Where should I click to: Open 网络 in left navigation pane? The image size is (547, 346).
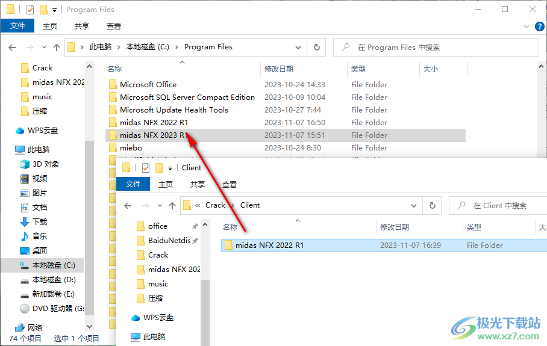click(29, 327)
